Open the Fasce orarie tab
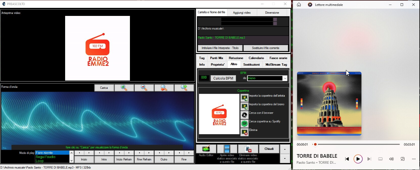420x170 pixels. point(278,58)
